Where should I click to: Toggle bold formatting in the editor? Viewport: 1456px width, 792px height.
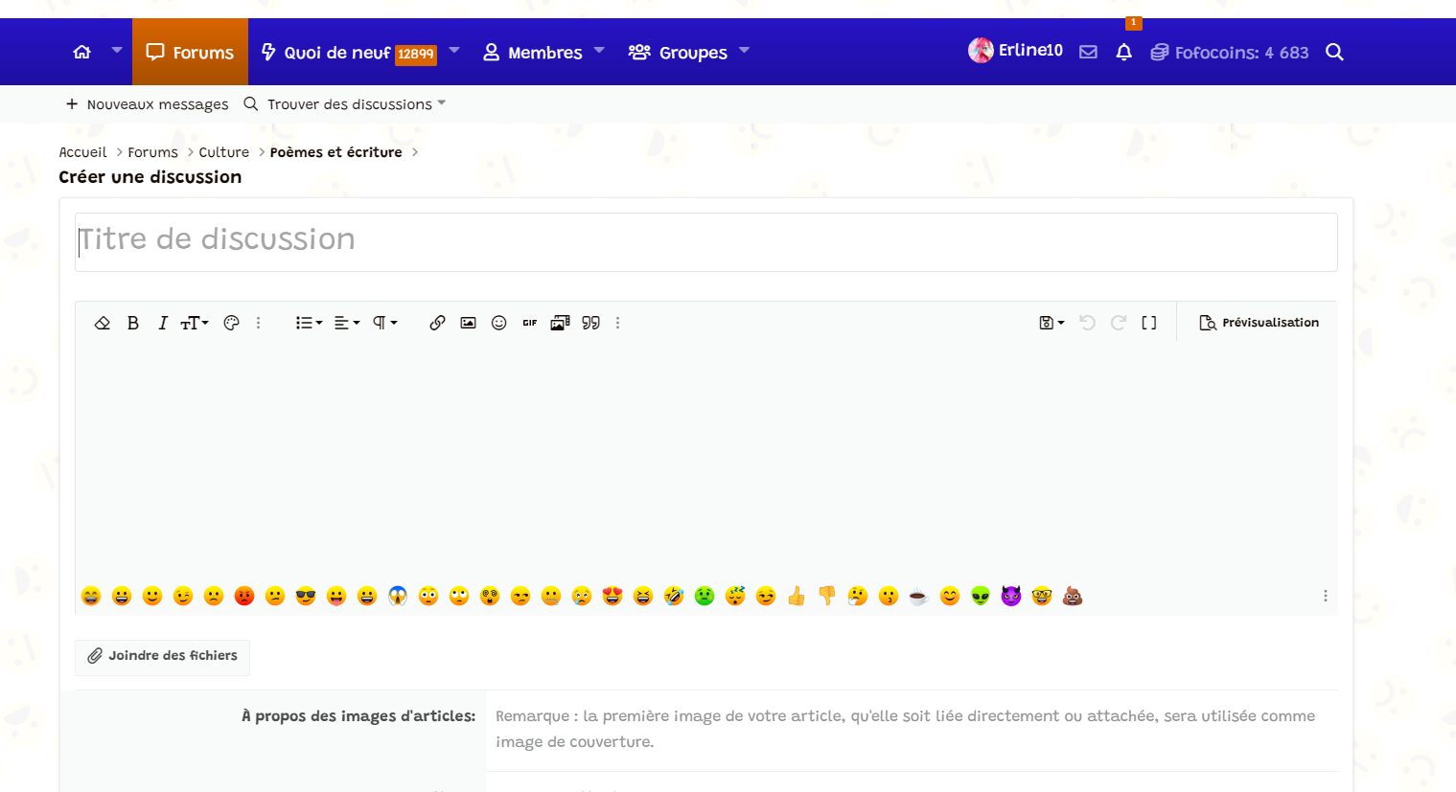(x=133, y=323)
